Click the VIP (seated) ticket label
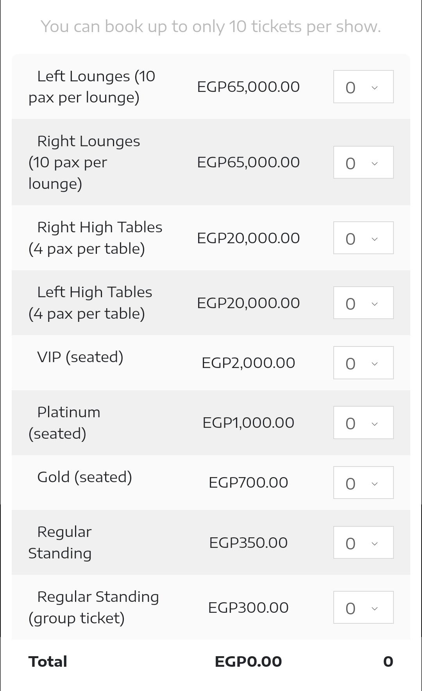 point(80,357)
